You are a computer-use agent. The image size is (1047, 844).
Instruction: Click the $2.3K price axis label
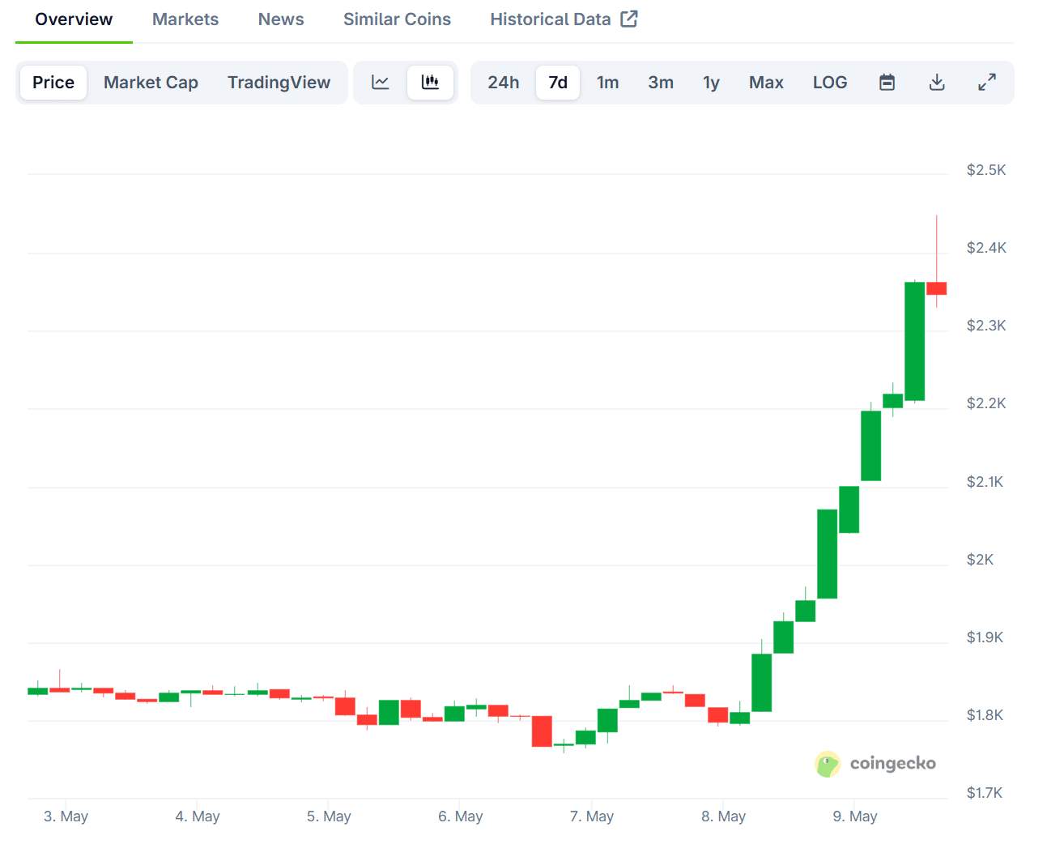coord(986,325)
